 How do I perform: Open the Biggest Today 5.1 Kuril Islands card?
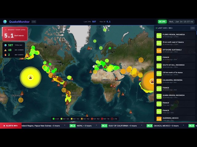coord(15,34)
